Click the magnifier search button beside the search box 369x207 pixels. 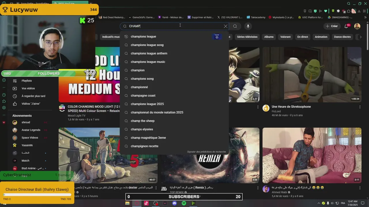pyautogui.click(x=235, y=26)
